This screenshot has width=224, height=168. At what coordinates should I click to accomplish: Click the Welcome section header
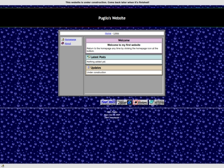pyautogui.click(x=124, y=40)
